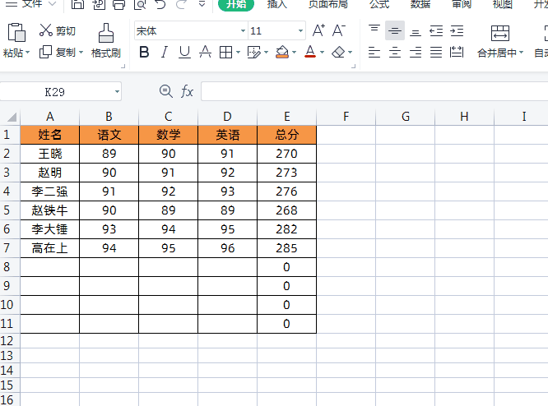Click the cell borders icon

pos(225,53)
